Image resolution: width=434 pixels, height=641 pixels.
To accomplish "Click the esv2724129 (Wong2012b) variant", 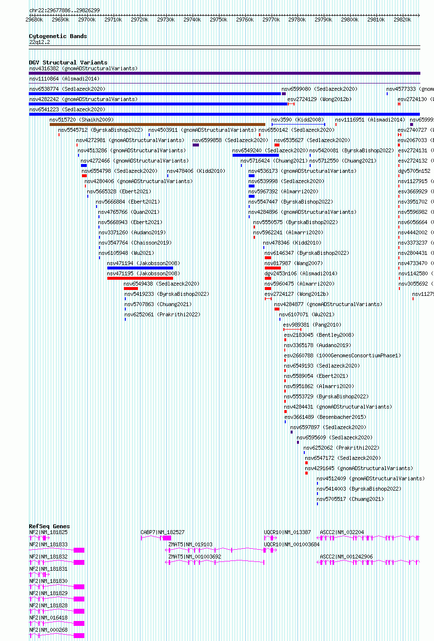I will (319, 99).
